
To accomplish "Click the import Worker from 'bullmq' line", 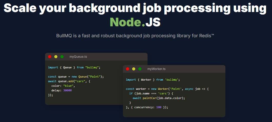I will pos(153,80).
